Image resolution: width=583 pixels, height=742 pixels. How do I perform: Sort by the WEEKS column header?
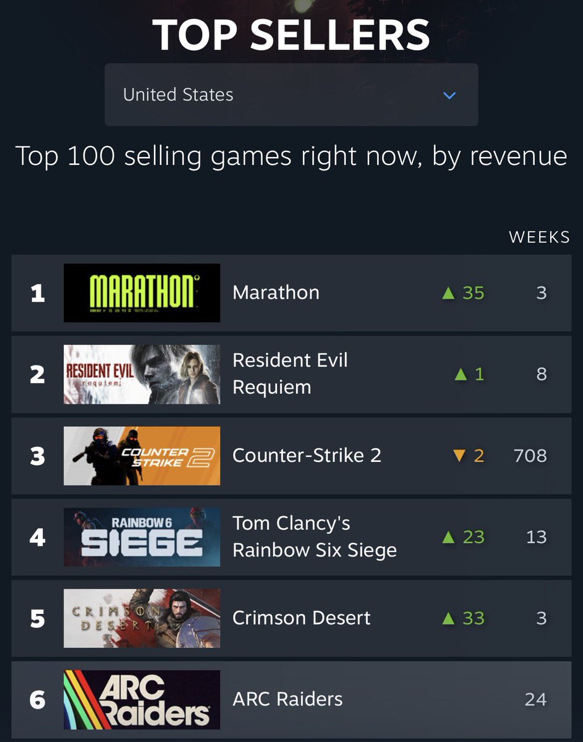tap(540, 236)
